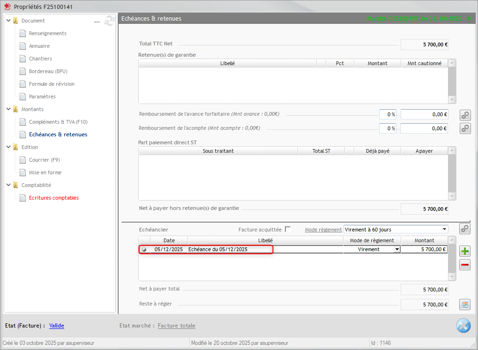
Task: Click gear icon beside acompte reimbursement row
Action: (x=465, y=128)
